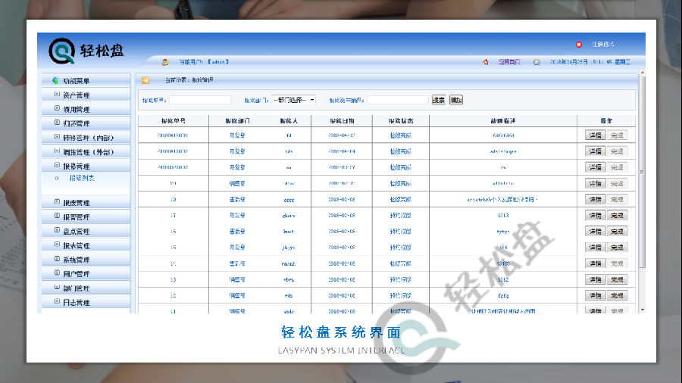Click 详情 in the row with fault fgfg

coord(595,296)
